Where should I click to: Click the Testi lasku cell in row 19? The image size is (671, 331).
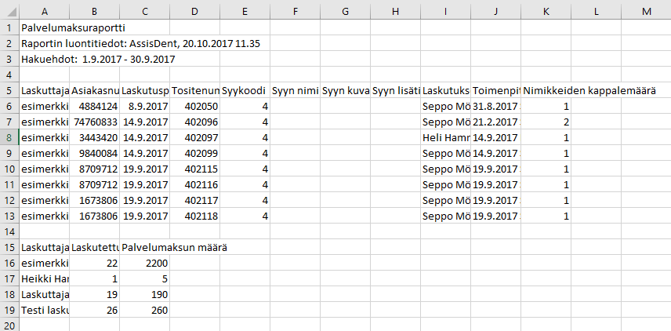(45, 310)
